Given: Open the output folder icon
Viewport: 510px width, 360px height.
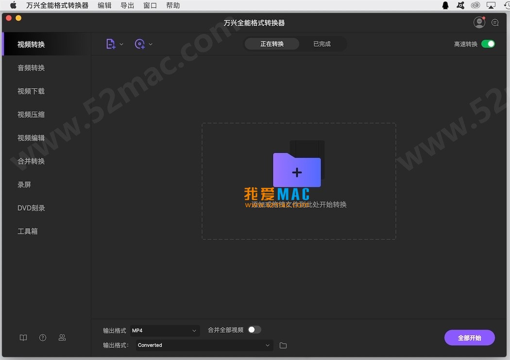Looking at the screenshot, I should [283, 345].
